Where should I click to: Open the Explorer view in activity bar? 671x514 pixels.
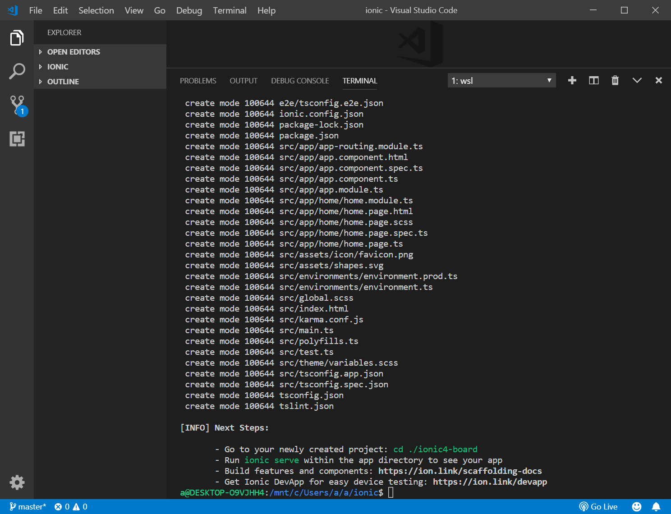coord(17,38)
